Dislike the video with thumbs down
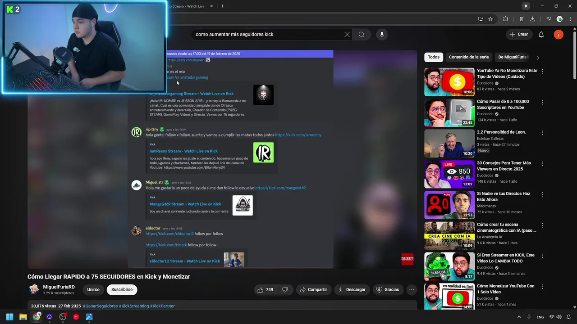Screen dimensions: 577x324 [285, 290]
